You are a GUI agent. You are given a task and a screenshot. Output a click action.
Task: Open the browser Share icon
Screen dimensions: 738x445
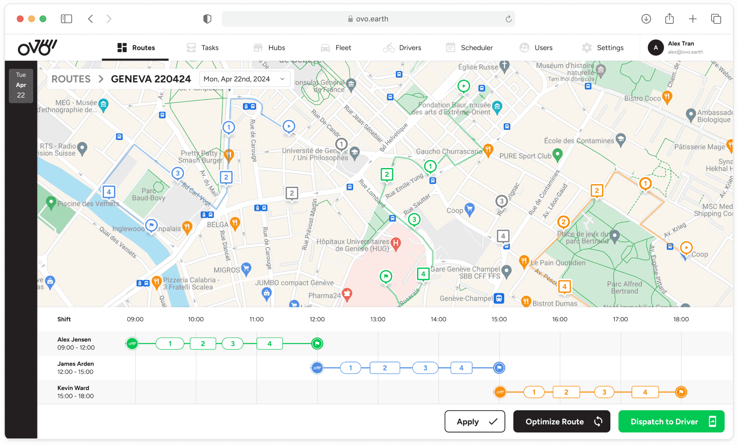tap(669, 19)
